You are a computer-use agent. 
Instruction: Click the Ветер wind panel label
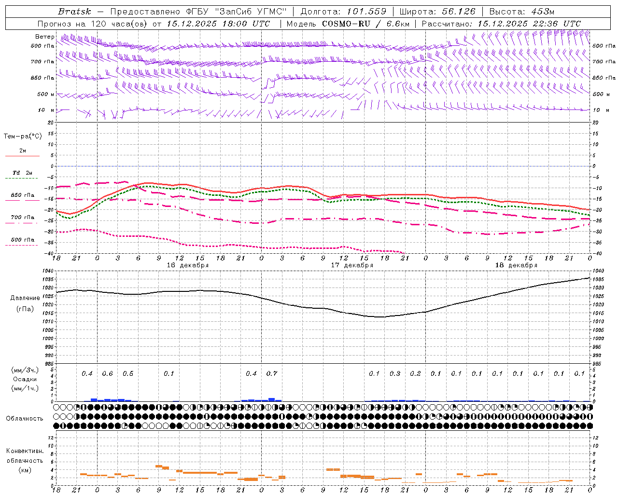pos(44,37)
